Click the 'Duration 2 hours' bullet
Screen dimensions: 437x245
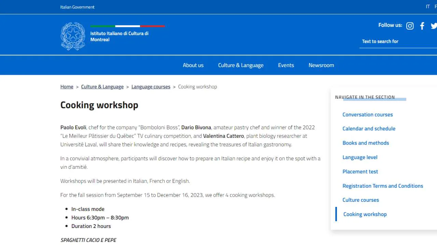[91, 226]
